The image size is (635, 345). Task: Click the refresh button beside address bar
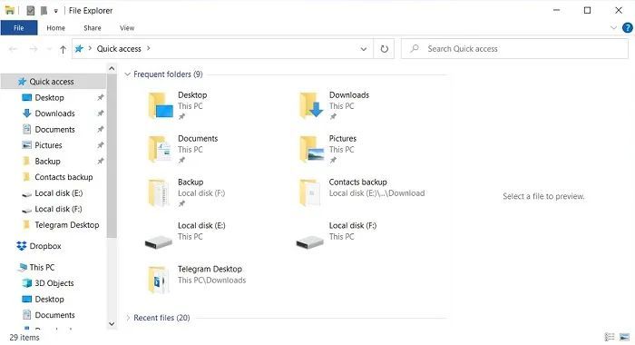(384, 49)
